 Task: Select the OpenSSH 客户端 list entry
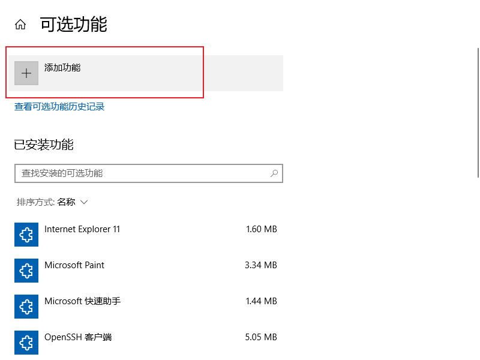tap(146, 342)
